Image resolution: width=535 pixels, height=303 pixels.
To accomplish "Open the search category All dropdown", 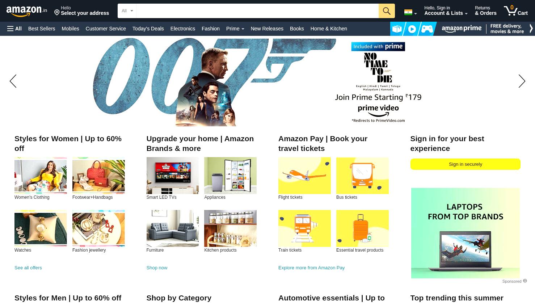I will (127, 11).
